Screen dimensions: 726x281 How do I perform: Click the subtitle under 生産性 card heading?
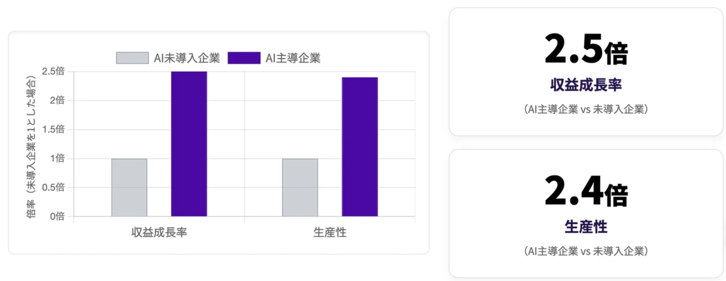click(x=586, y=251)
